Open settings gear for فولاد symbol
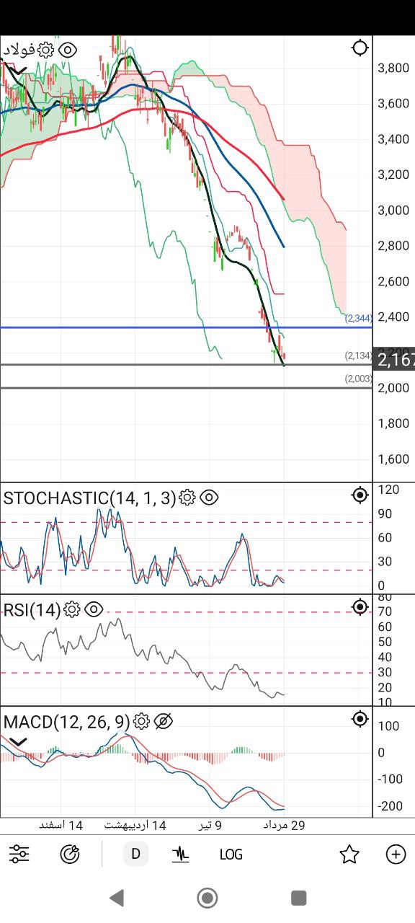The height and width of the screenshot is (923, 415). click(x=45, y=50)
